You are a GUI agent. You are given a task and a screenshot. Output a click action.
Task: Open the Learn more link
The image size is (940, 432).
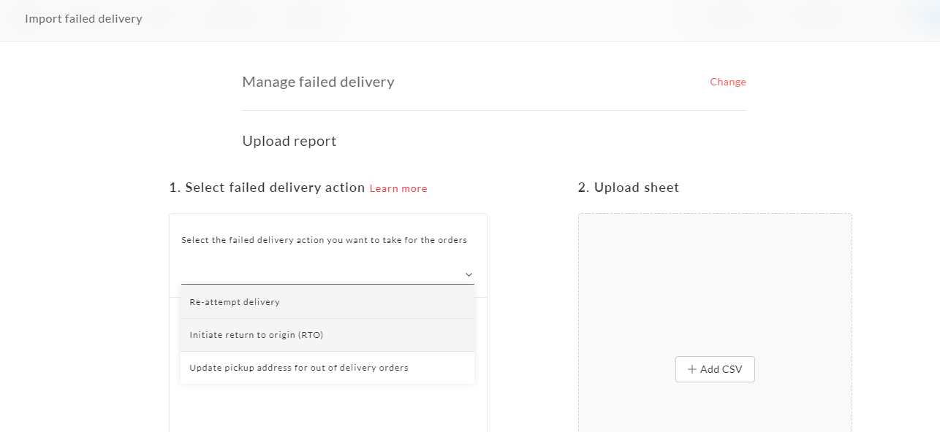pyautogui.click(x=398, y=188)
